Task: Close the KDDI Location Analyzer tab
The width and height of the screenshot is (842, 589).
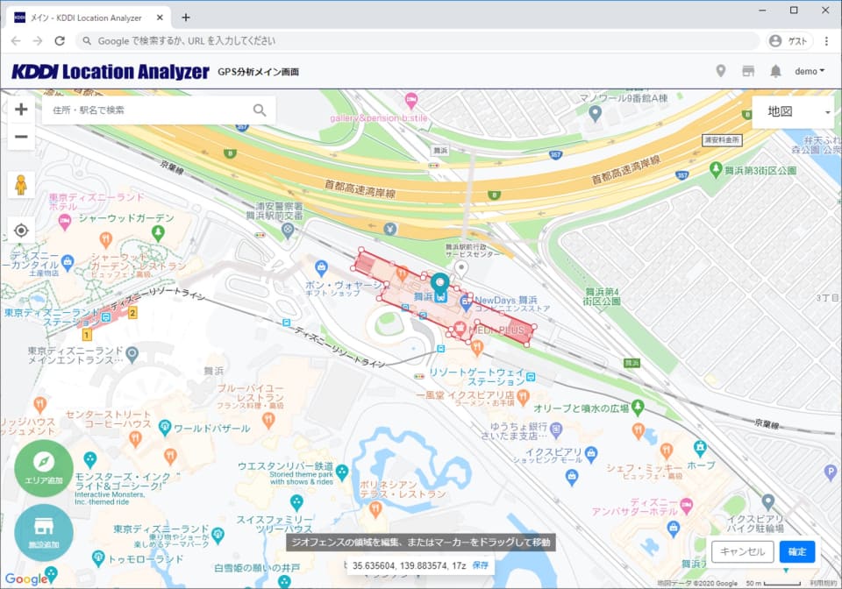Action: pos(160,18)
